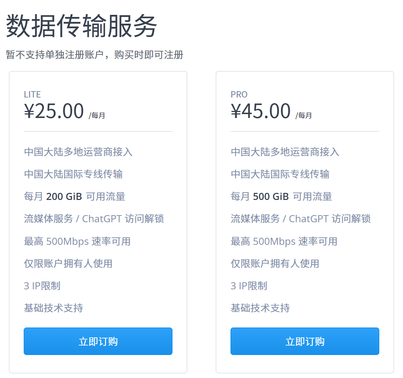
Task: Click 基础技术支持 in the LITE card
Action: click(x=53, y=308)
